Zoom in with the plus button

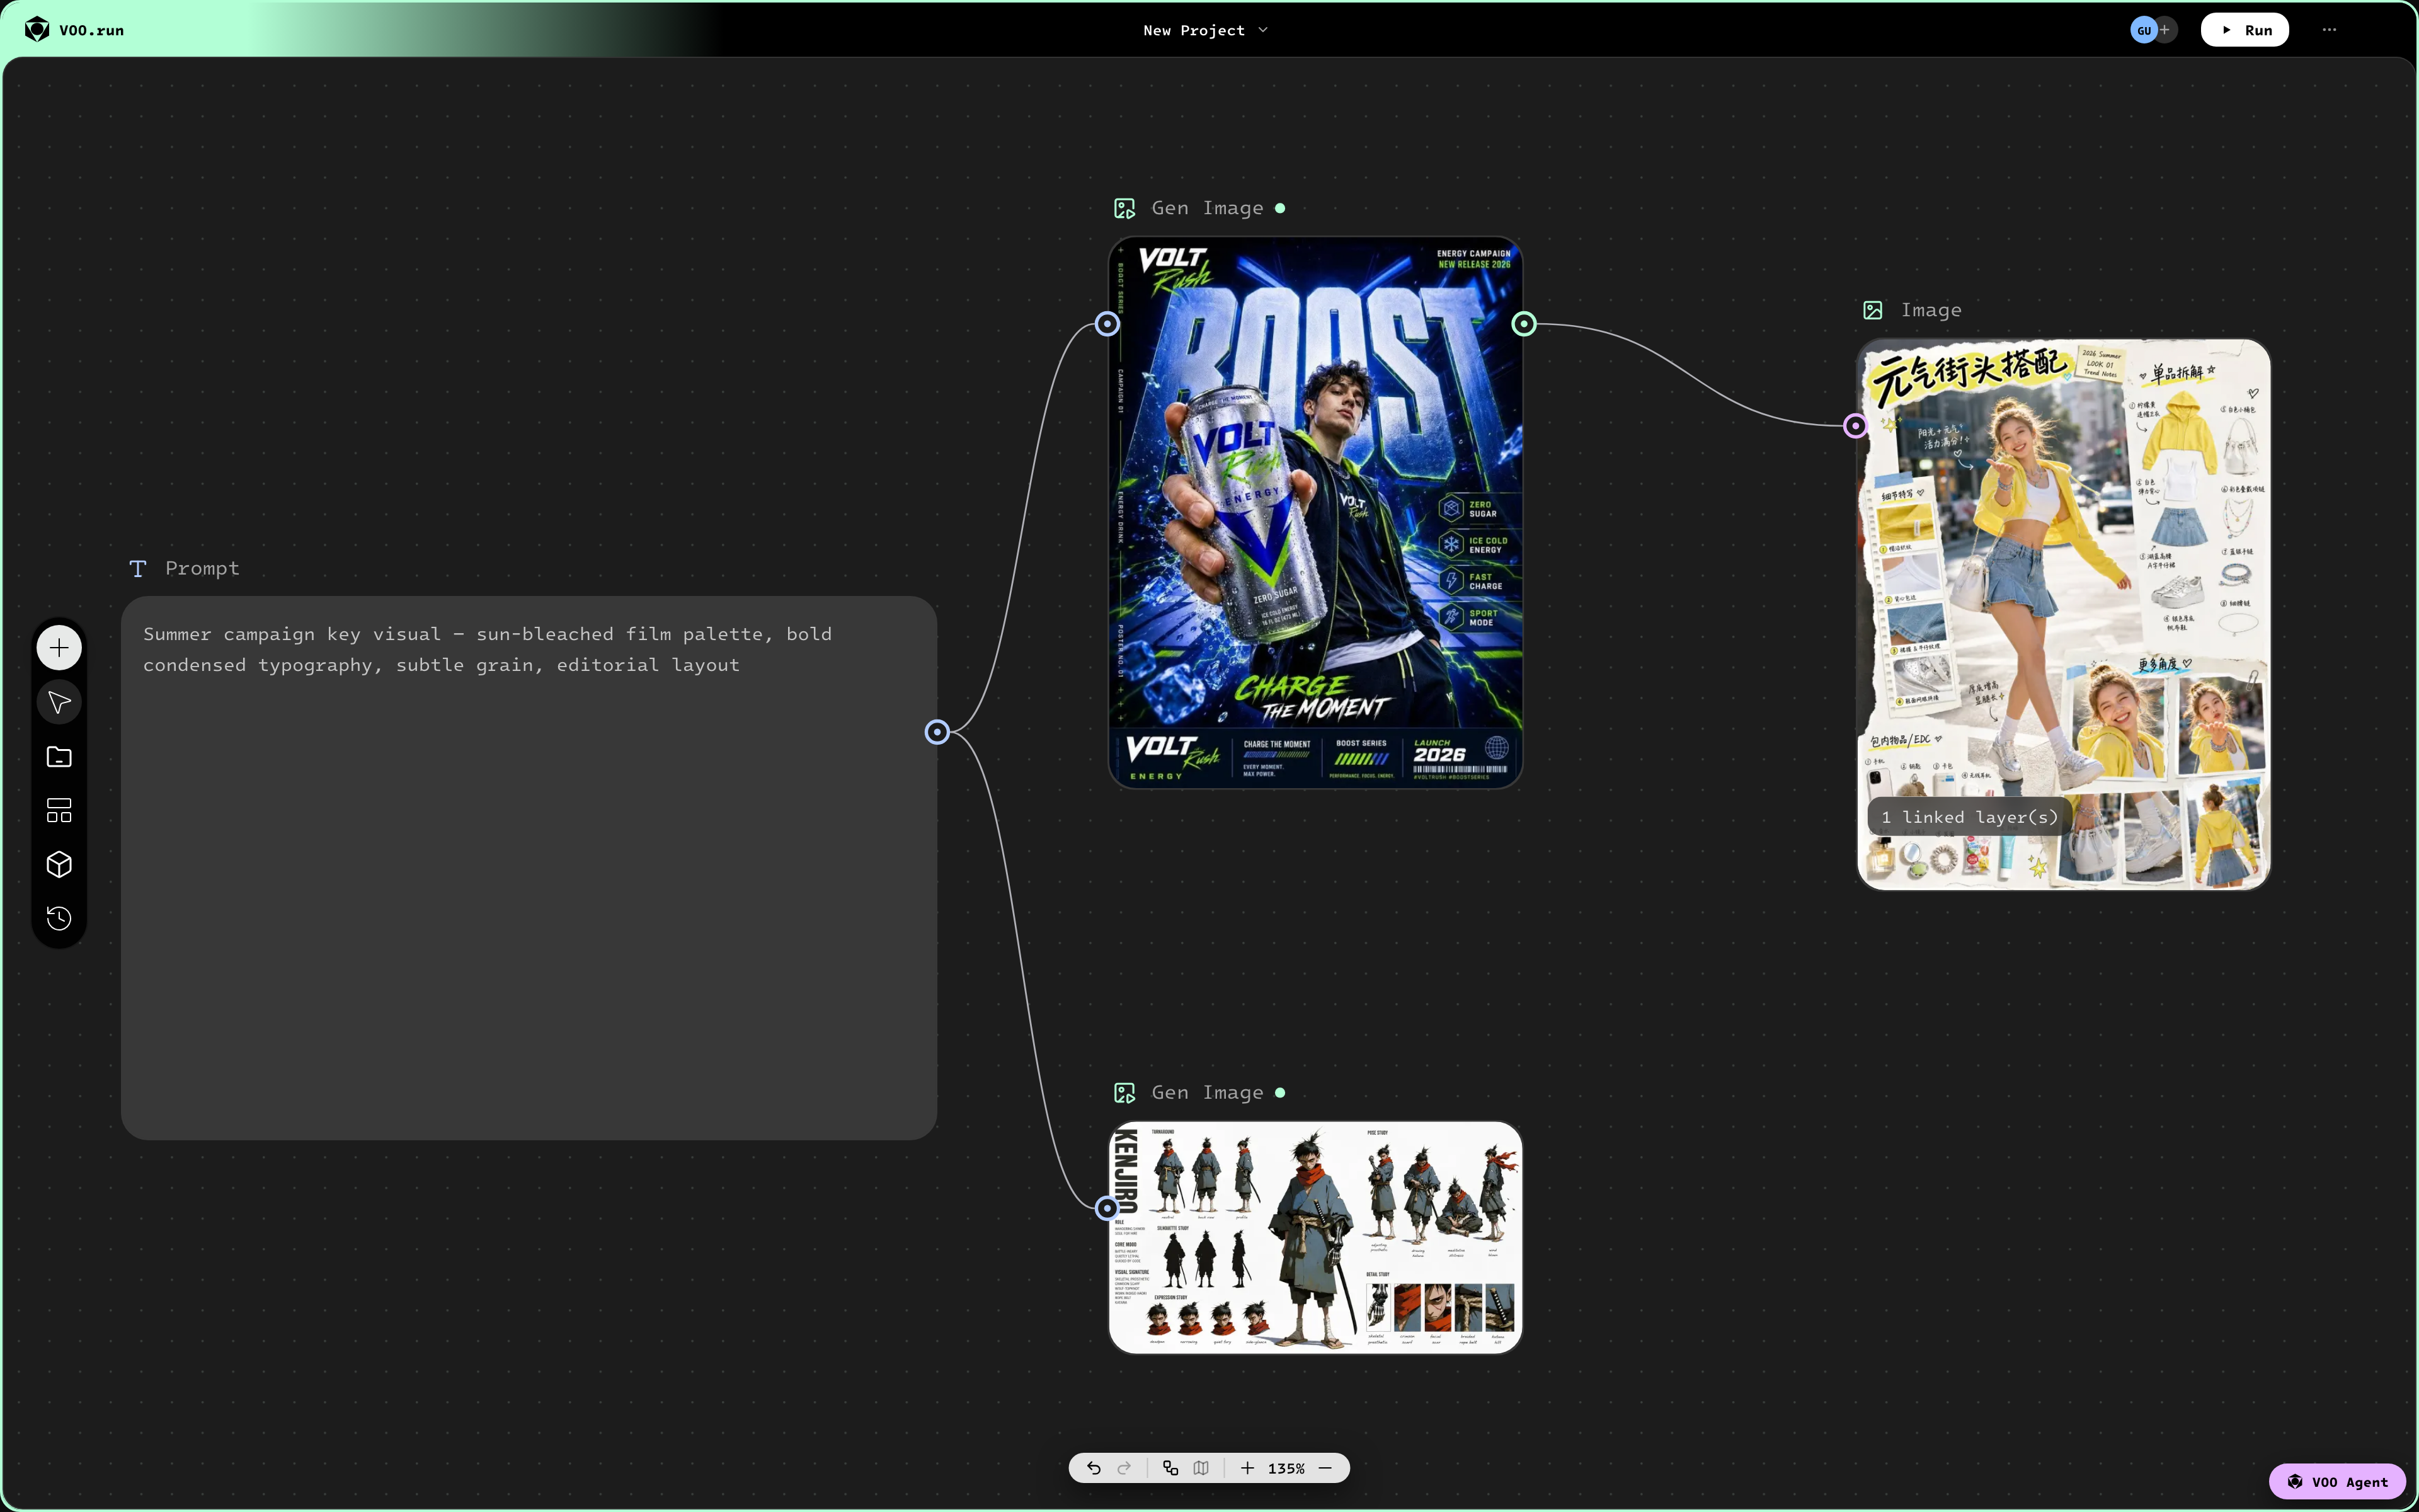1247,1468
